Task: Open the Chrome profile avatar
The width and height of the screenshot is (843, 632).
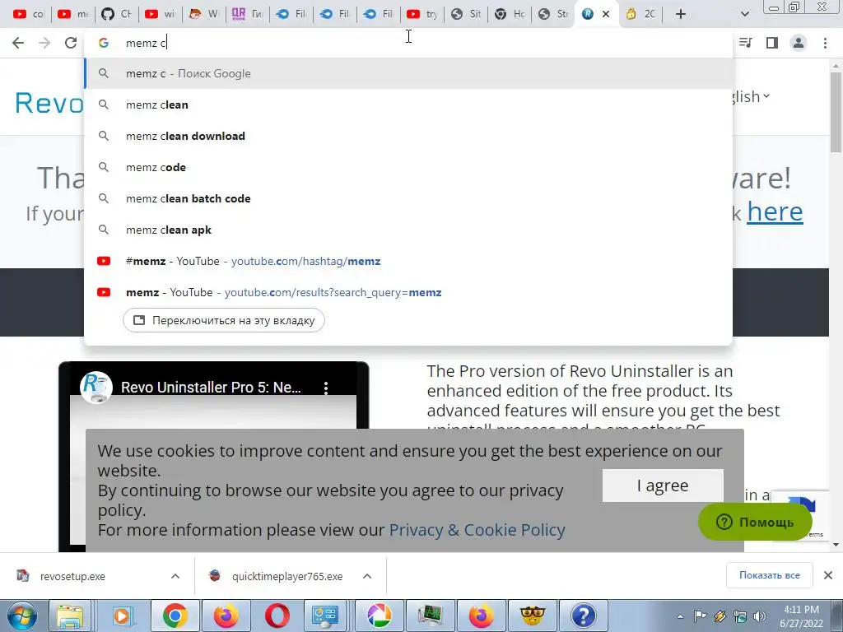Action: 799,43
